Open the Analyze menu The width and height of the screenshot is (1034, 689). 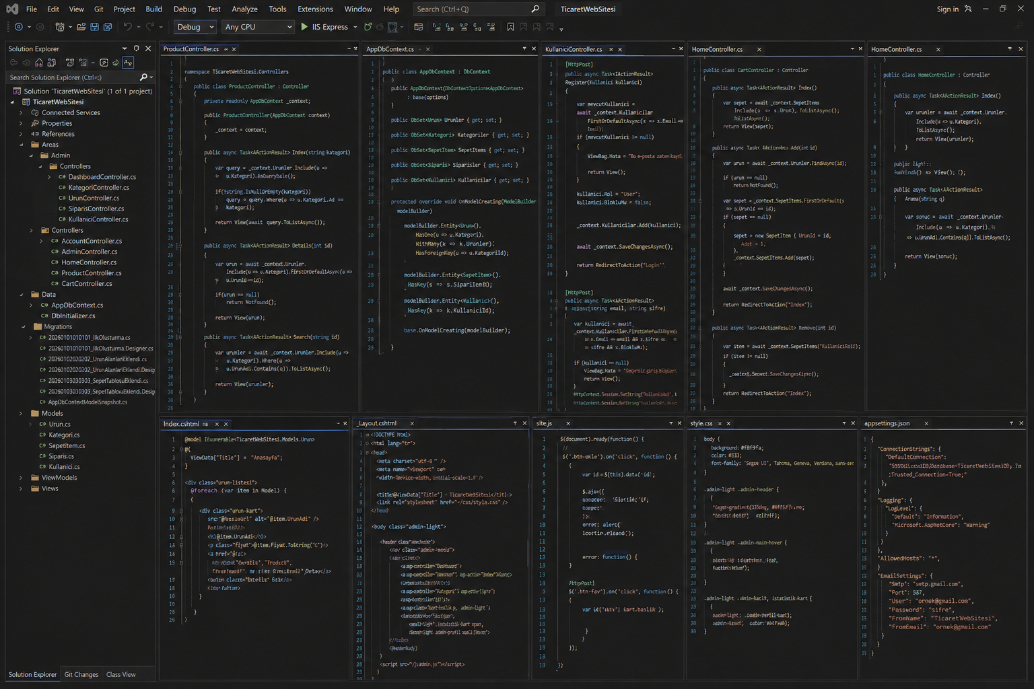[244, 9]
